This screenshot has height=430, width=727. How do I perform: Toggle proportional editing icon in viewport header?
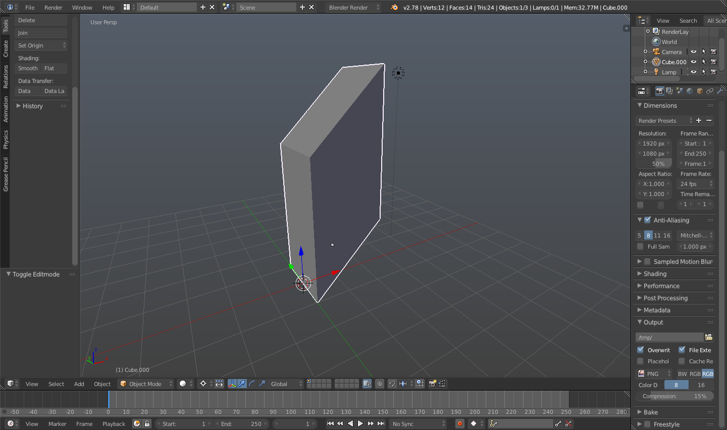tap(380, 384)
